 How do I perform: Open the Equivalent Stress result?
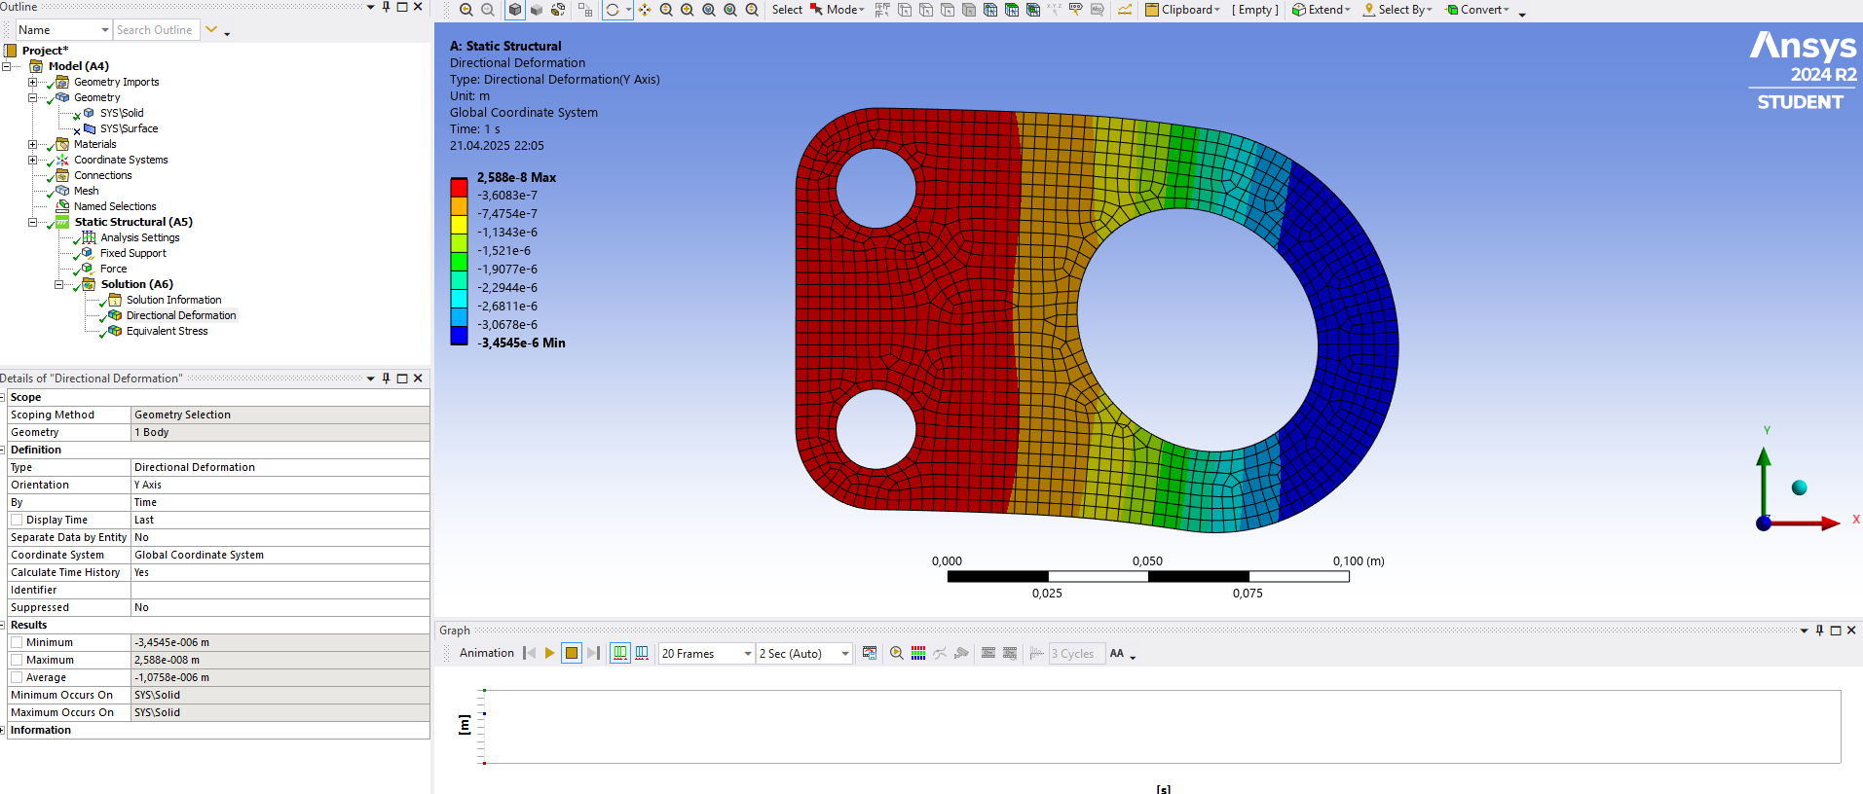click(x=167, y=331)
